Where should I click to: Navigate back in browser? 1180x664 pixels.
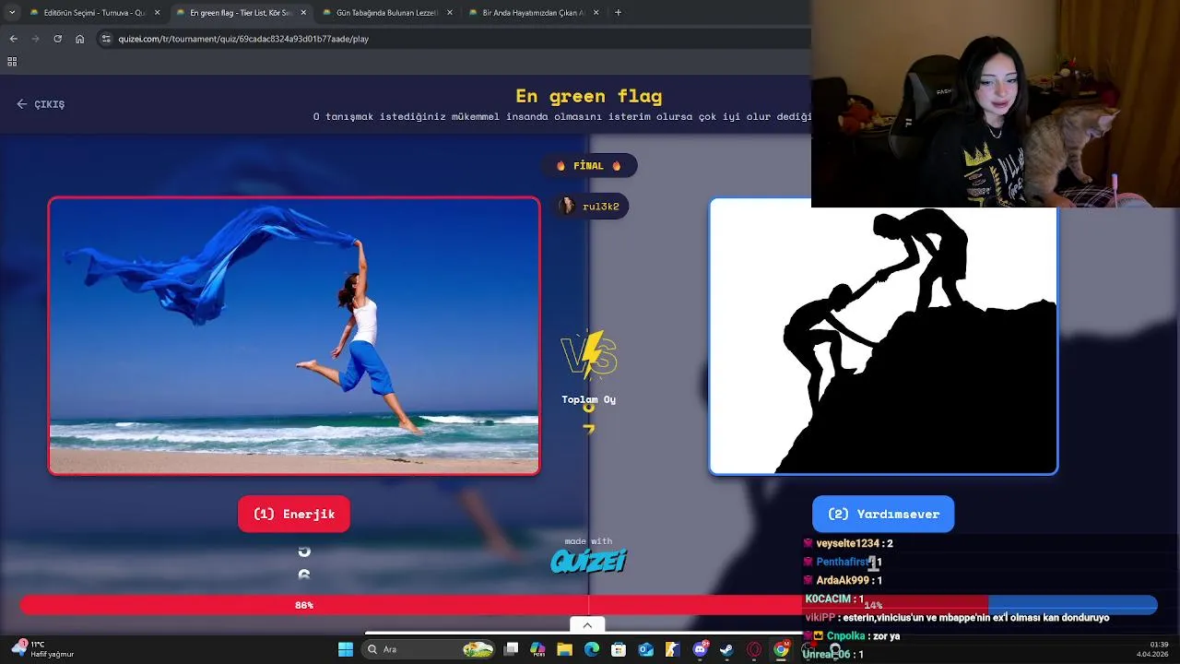point(13,39)
